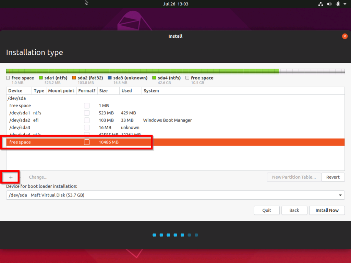Open the clock showing Jul 26 13:03
This screenshot has height=263, width=351.
(x=175, y=4)
